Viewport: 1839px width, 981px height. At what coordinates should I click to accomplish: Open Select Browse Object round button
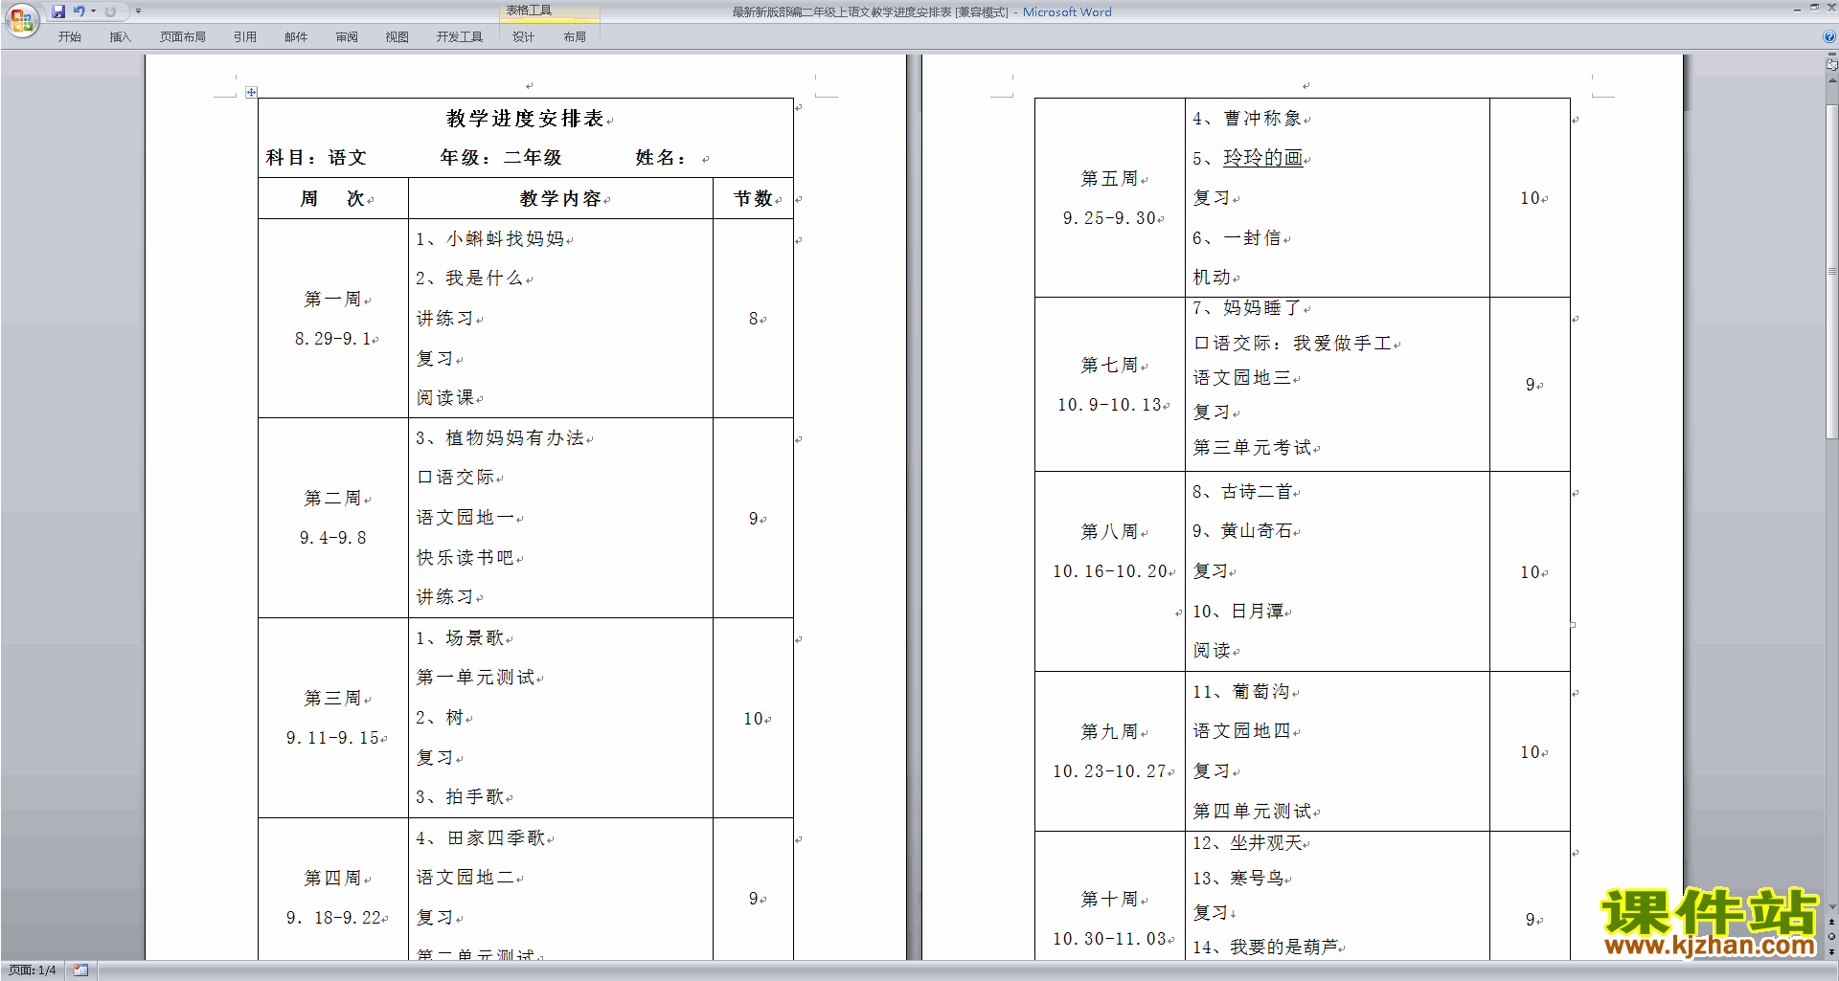1831,936
